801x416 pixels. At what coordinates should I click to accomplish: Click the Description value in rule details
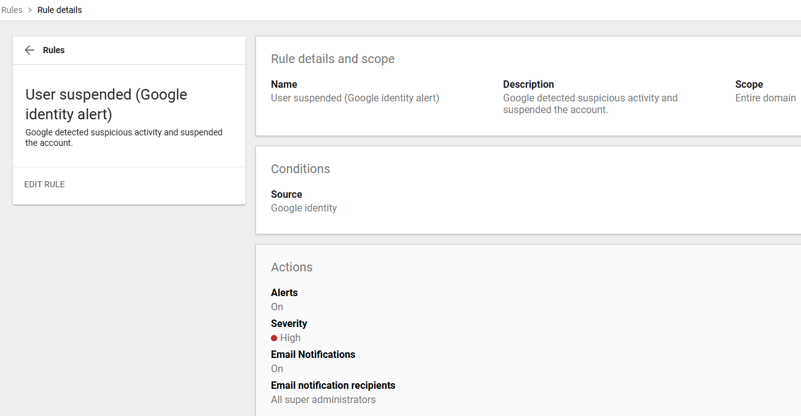click(589, 104)
